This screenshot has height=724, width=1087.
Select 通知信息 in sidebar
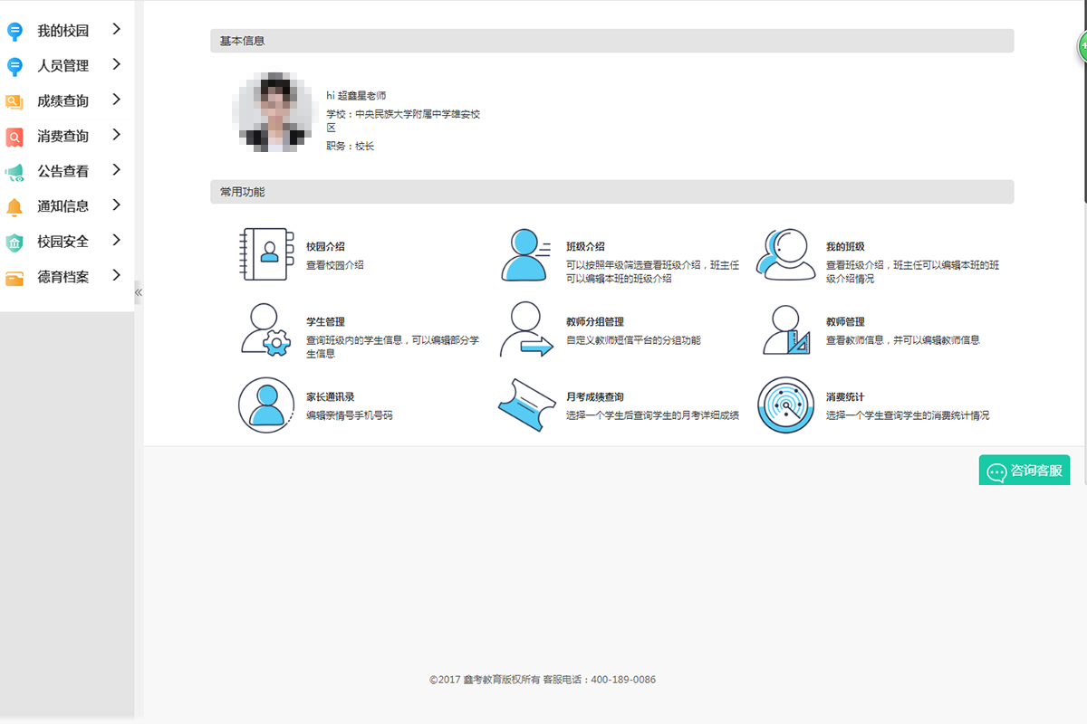point(63,206)
